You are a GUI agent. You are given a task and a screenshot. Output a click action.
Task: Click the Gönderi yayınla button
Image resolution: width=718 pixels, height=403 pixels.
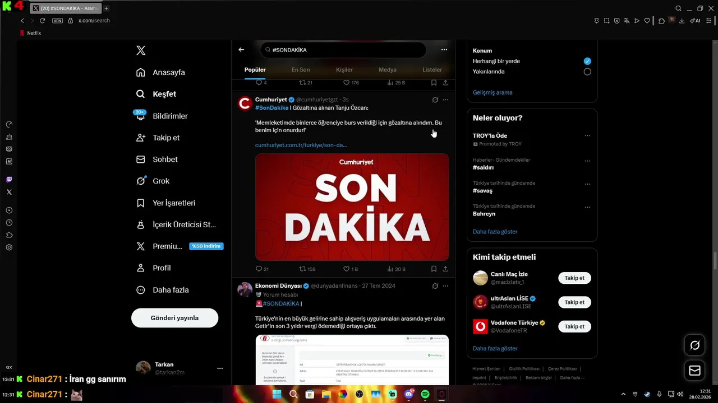pos(174,318)
